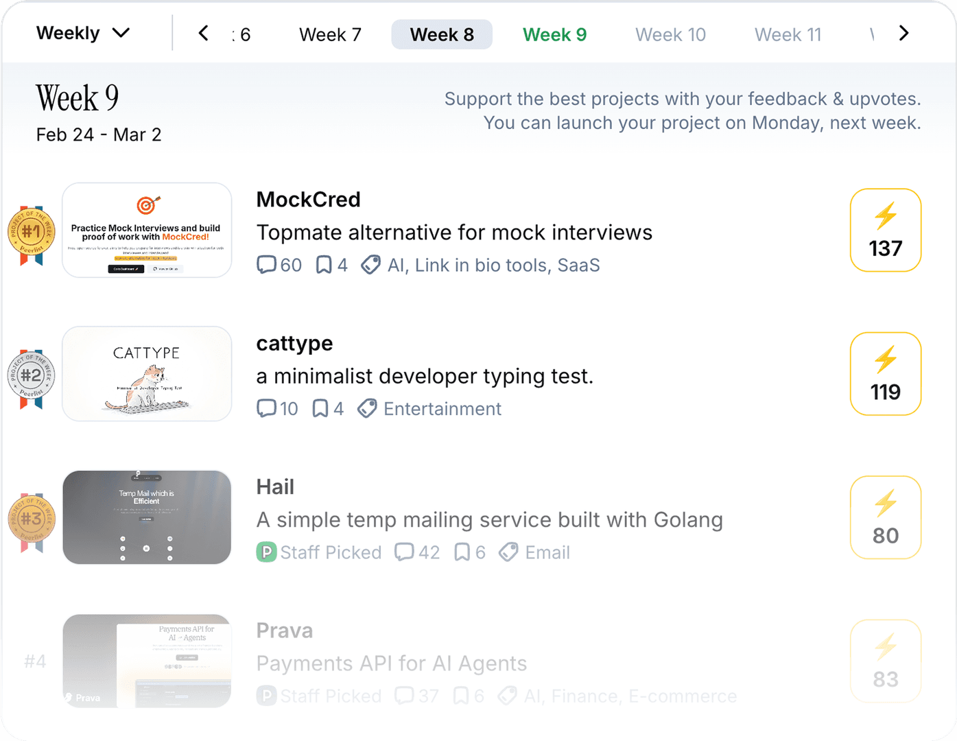Open the MockCred project thumbnail
957x741 pixels.
[147, 230]
